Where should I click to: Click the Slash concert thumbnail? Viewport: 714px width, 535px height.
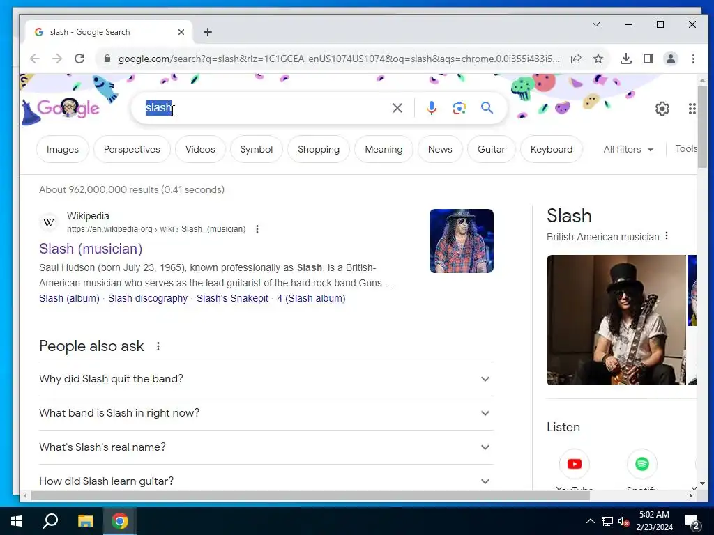(462, 241)
